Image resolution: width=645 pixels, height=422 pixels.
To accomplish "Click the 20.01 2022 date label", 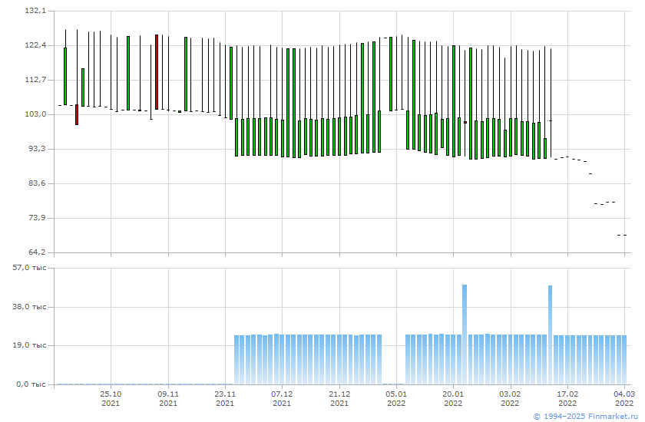I will 453,398.
